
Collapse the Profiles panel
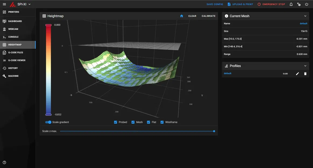pyautogui.click(x=305, y=66)
